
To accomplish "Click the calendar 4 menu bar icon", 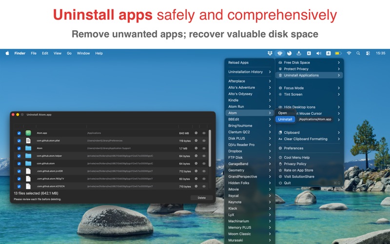I will (328, 53).
